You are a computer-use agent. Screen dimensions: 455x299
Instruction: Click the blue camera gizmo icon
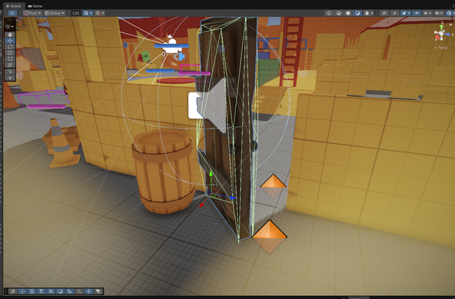(x=182, y=56)
